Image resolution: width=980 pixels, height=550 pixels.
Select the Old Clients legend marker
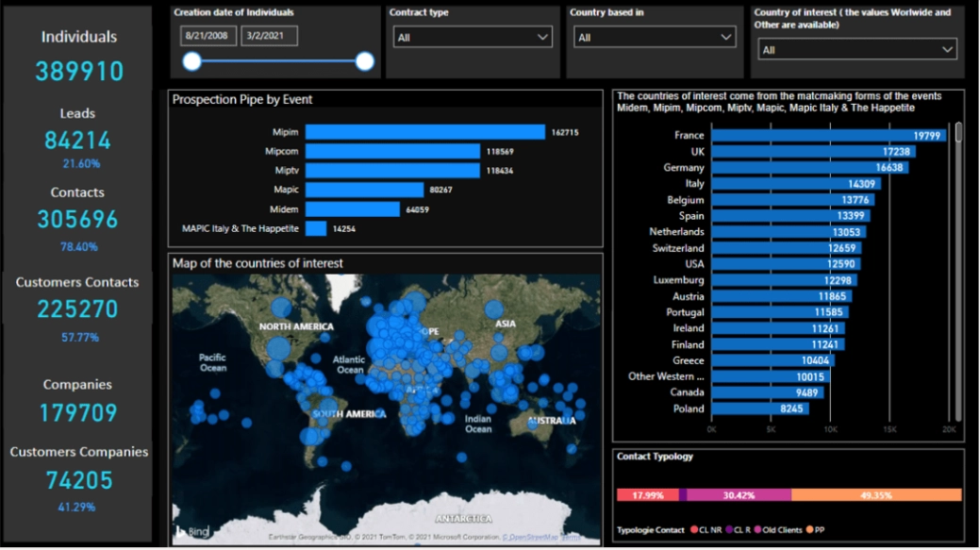[x=758, y=529]
